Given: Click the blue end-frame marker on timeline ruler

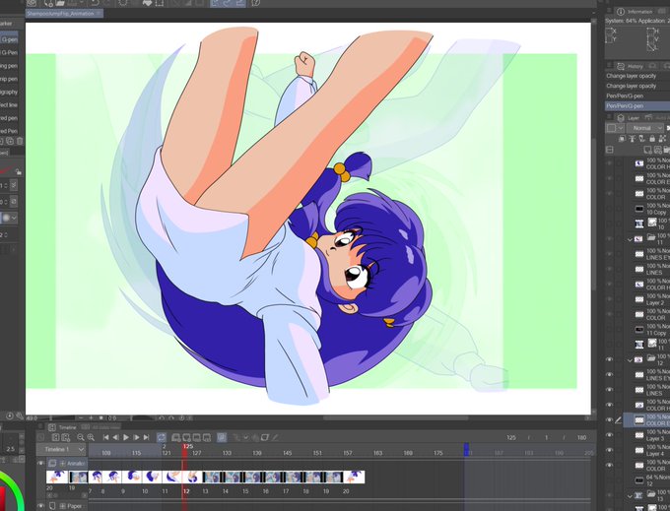Looking at the screenshot, I should pos(466,450).
